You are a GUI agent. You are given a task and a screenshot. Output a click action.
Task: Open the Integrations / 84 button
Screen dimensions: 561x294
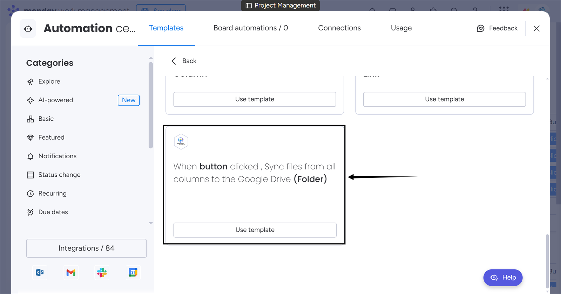click(86, 248)
